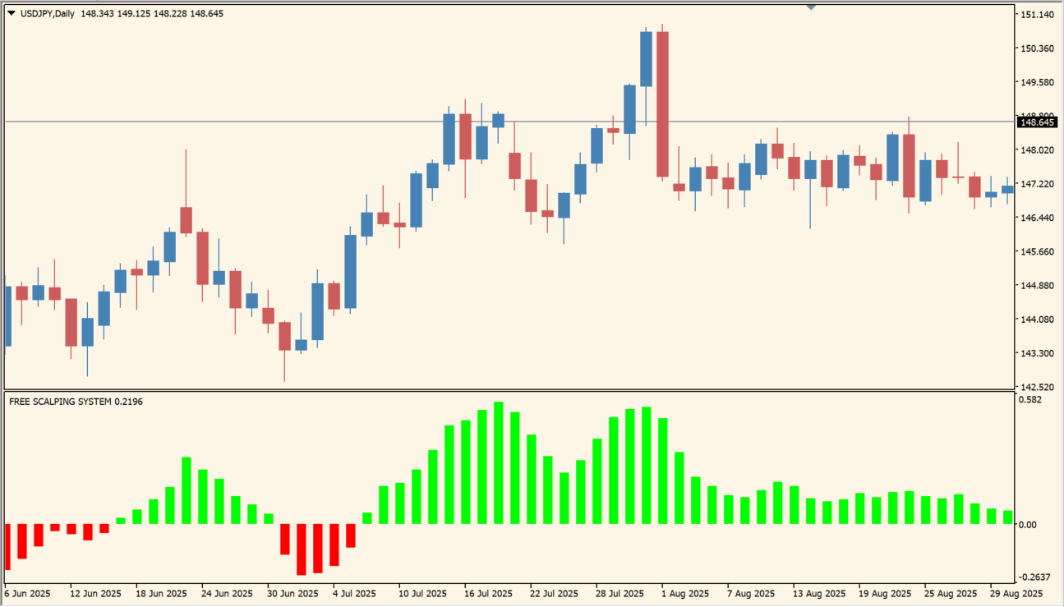Viewport: 1064px width, 607px height.
Task: Open the dropdown arrow beside USDJPY,Daily
Action: [x=12, y=13]
